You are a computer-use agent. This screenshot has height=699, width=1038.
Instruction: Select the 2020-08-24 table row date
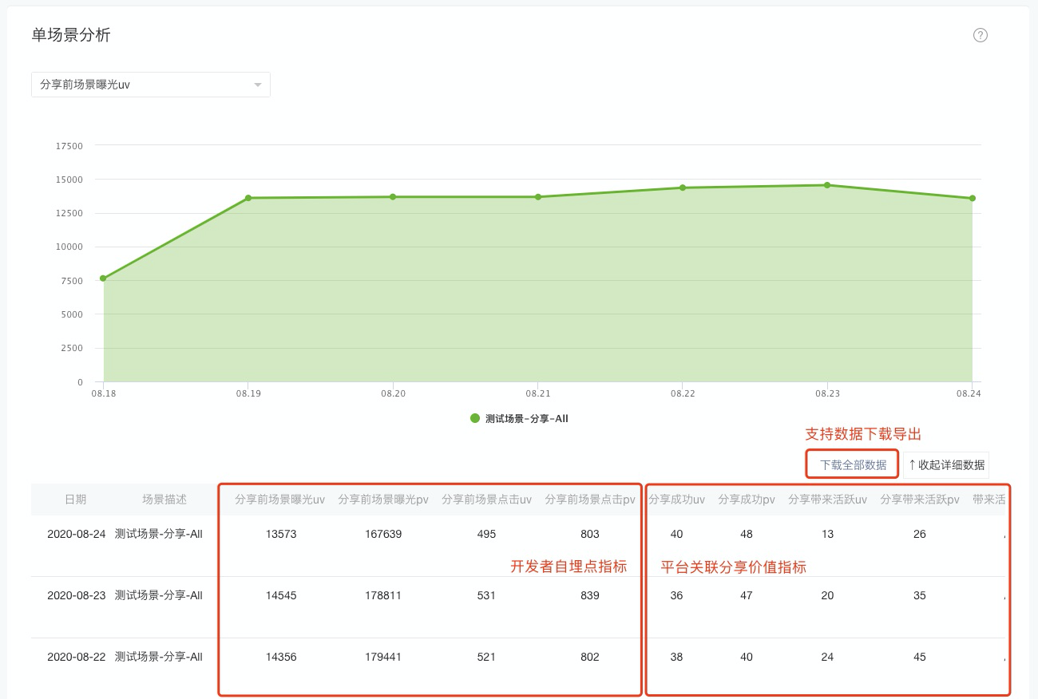[76, 534]
